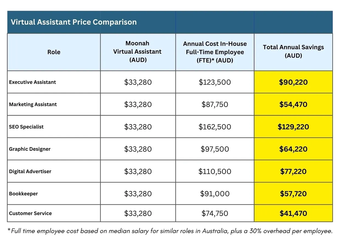The height and width of the screenshot is (240, 340).
Task: Select the Bookkeeper row label
Action: 23,194
